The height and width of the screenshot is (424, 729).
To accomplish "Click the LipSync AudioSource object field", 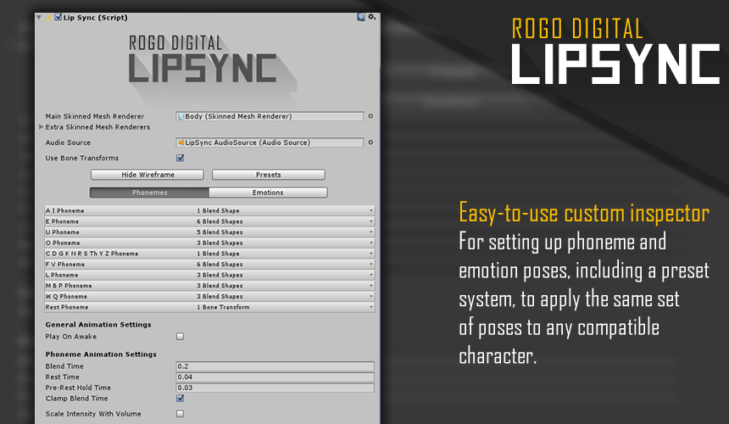I will pos(270,142).
